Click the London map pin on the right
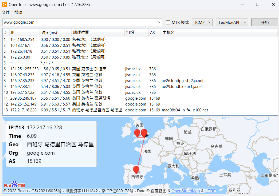279x196 pixels. [144, 133]
